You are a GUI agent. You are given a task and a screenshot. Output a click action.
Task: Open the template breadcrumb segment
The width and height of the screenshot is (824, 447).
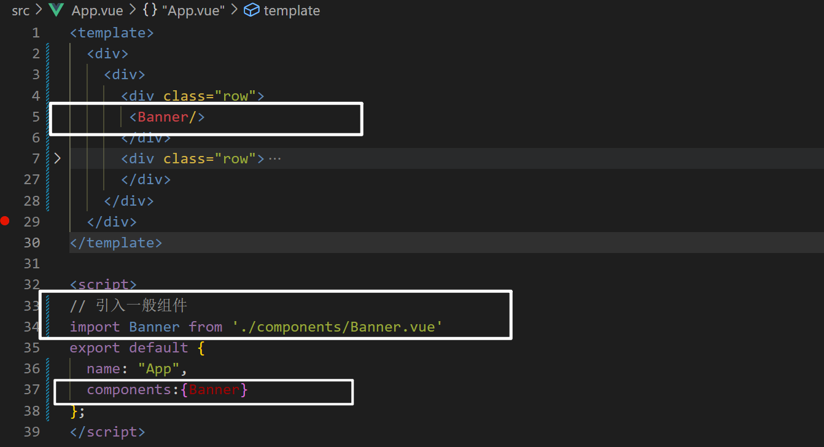pyautogui.click(x=292, y=10)
